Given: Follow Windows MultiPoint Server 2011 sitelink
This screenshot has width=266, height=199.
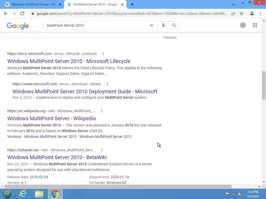Looking at the screenshot, I should (x=105, y=137).
